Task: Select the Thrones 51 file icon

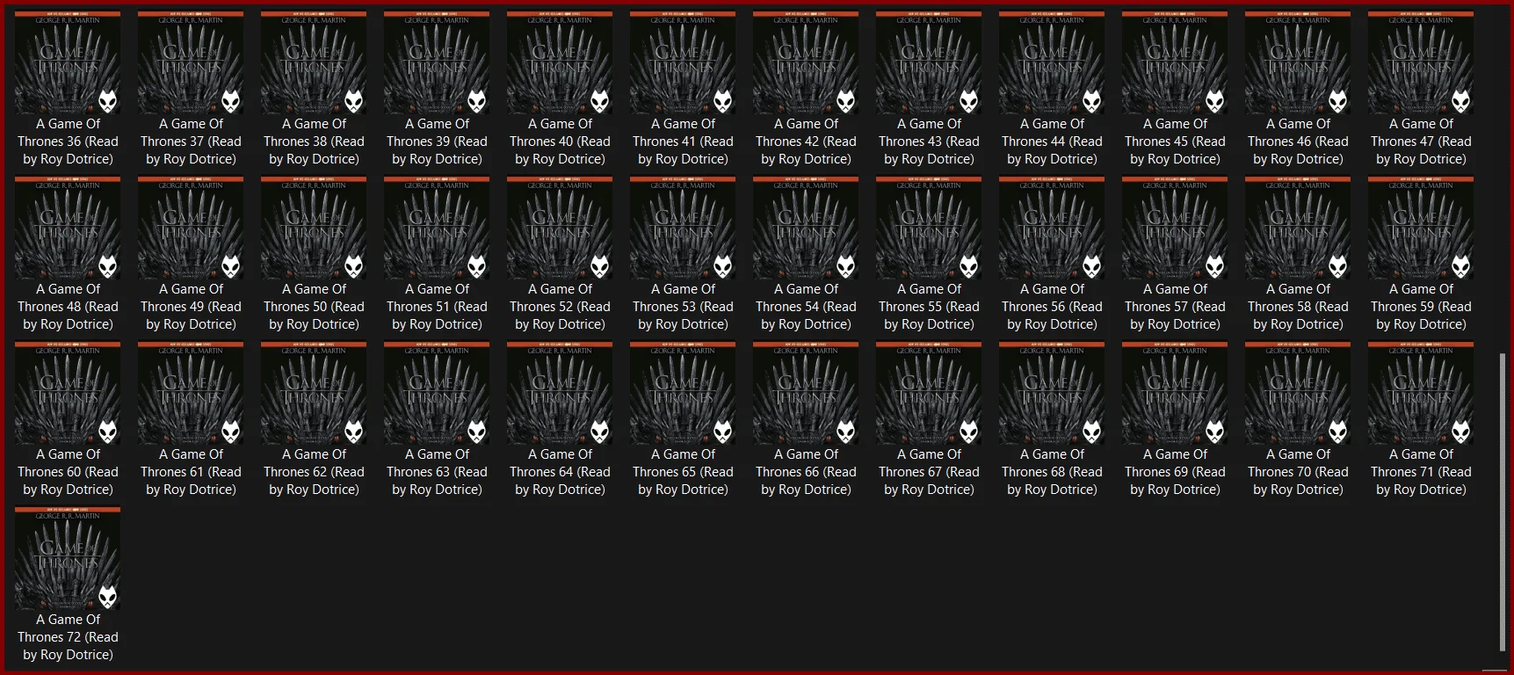Action: pyautogui.click(x=437, y=229)
